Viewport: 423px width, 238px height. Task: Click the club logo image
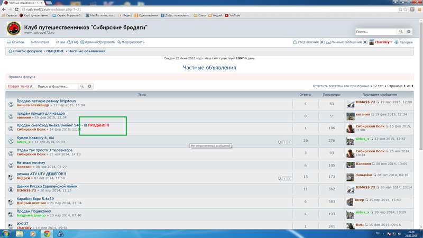(14, 29)
